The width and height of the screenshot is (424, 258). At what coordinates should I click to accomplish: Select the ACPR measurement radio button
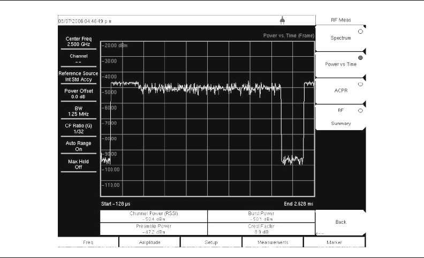(x=360, y=84)
